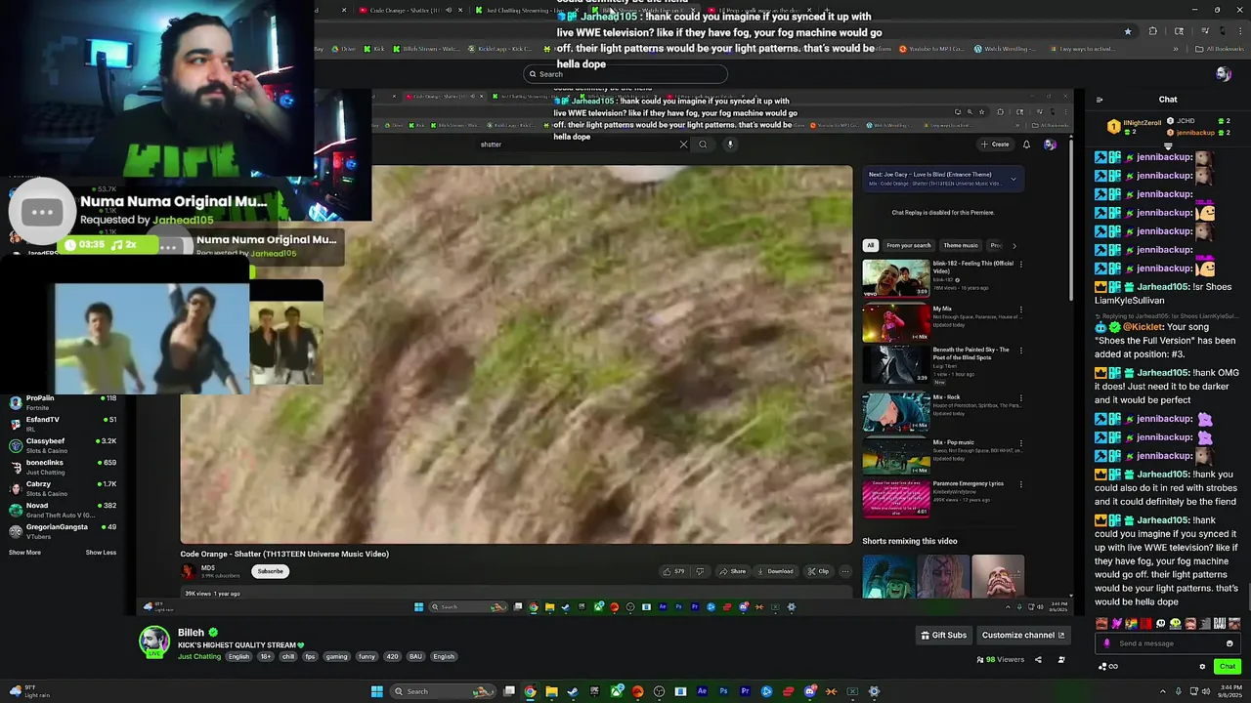The width and height of the screenshot is (1251, 703).
Task: Open options for blink-182 video
Action: (x=1020, y=264)
